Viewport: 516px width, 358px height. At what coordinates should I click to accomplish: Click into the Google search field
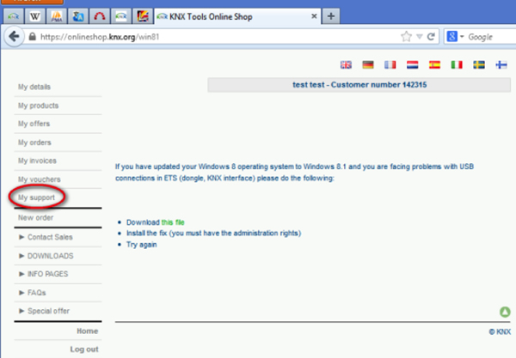[x=490, y=37]
